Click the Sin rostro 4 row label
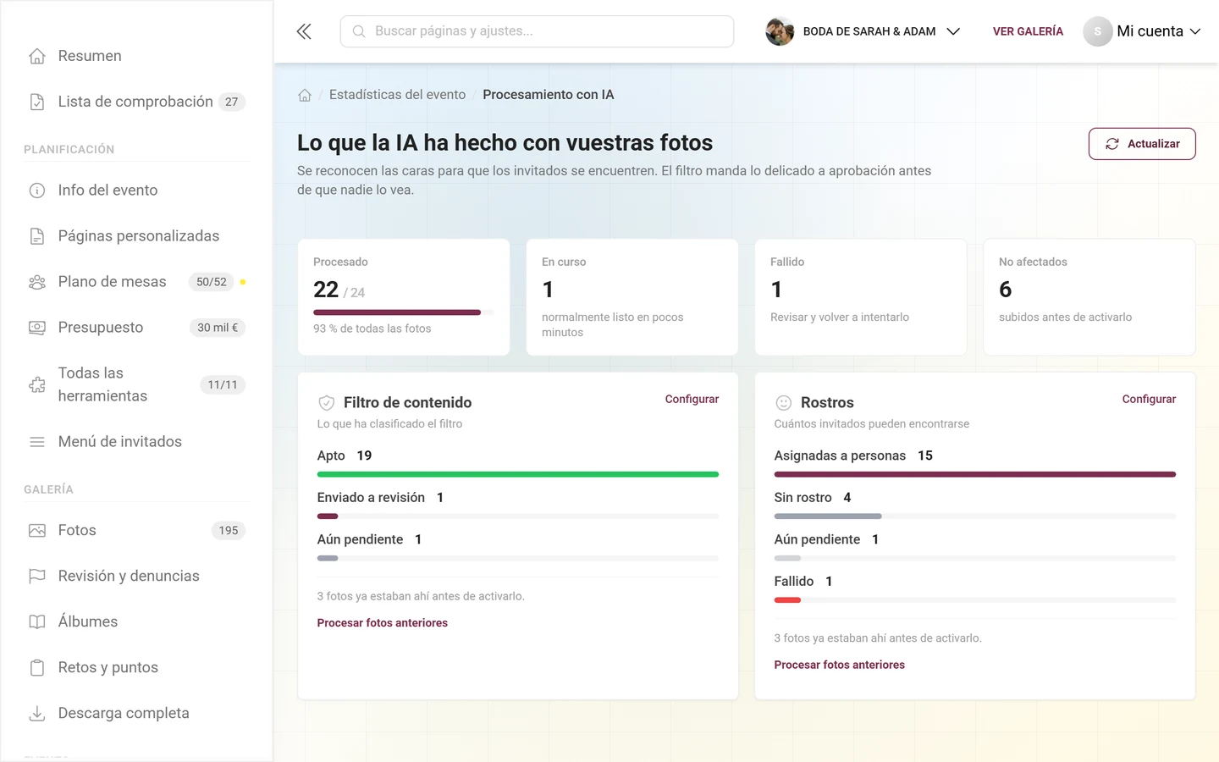This screenshot has height=762, width=1219. tap(813, 498)
